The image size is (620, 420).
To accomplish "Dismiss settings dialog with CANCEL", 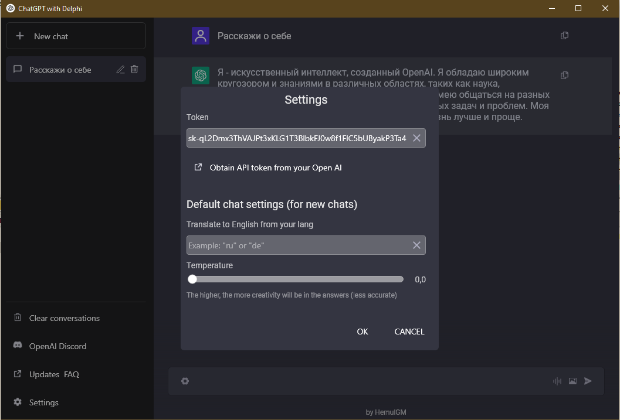I will coord(409,332).
